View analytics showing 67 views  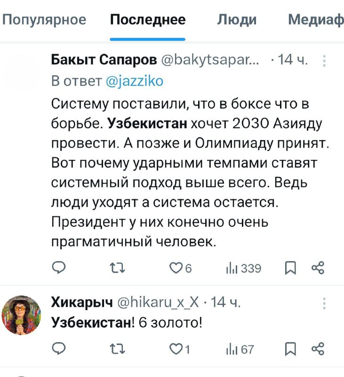(240, 349)
